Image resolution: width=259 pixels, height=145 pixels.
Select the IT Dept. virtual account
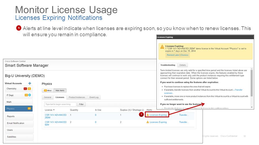point(19,95)
